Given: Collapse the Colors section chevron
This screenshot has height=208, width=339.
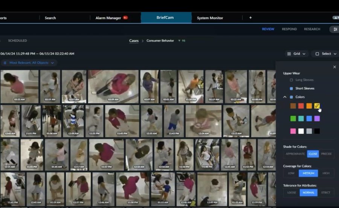Looking at the screenshot, I should (285, 97).
